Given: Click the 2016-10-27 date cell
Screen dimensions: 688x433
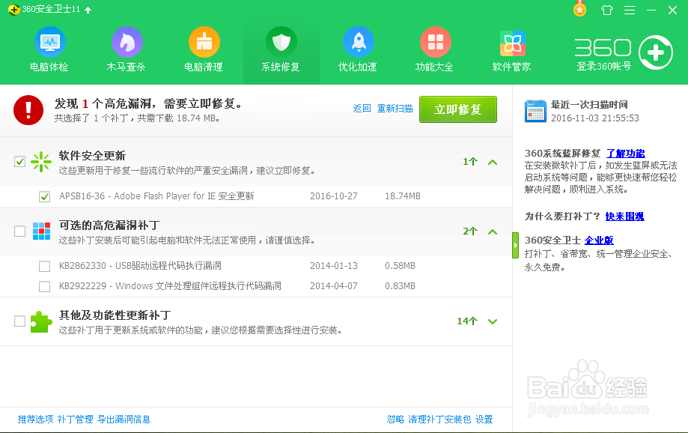Looking at the screenshot, I should (334, 196).
